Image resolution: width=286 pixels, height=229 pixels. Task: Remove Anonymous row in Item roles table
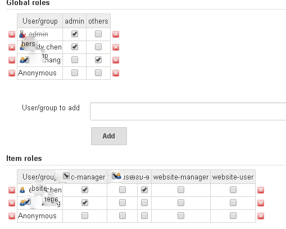click(x=12, y=216)
